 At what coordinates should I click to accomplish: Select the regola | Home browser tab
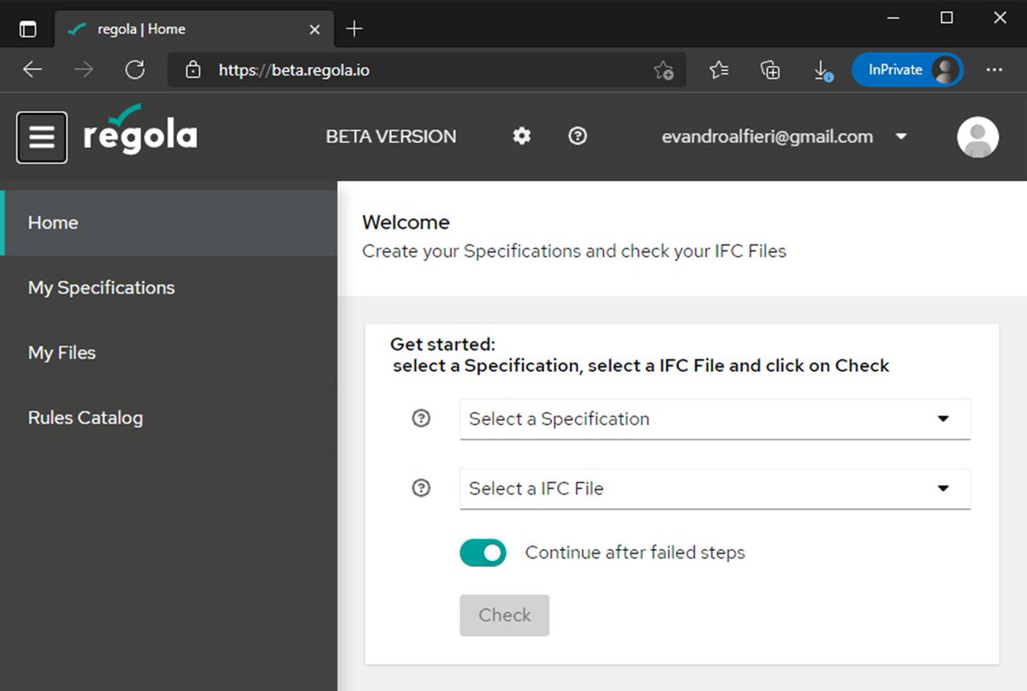tap(195, 29)
